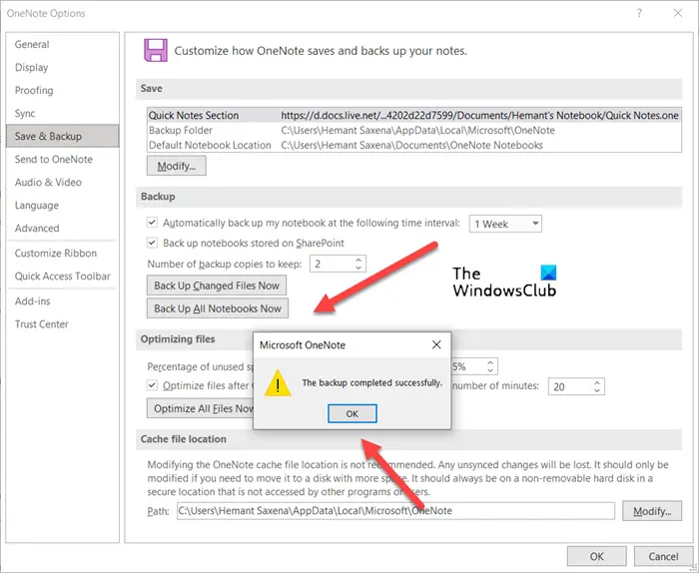Click Optimize All Files Now button

click(x=200, y=408)
